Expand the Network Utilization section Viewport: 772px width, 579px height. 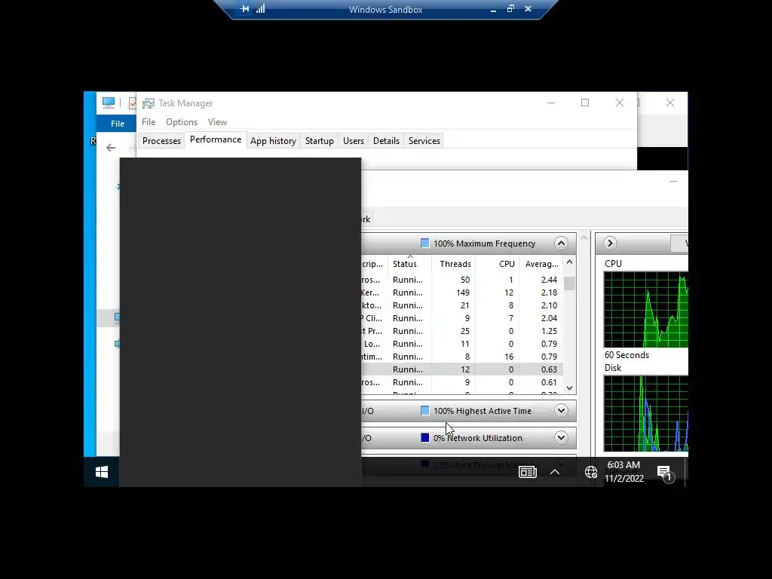pos(561,437)
